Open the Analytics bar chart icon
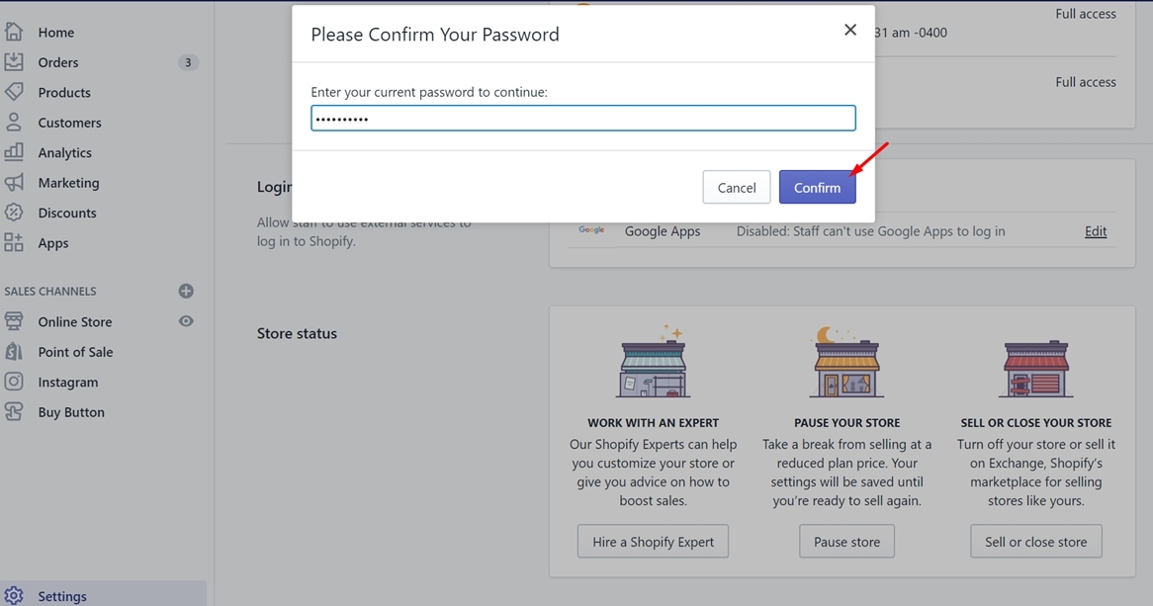This screenshot has width=1153, height=606. click(x=14, y=152)
